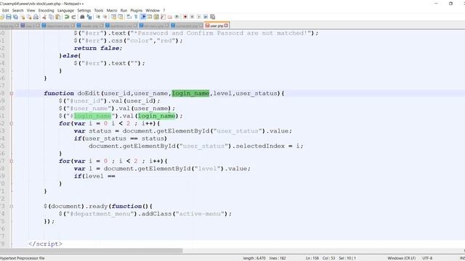This screenshot has height=261, width=465.
Task: Toggle synchronize horizontal scrolling icon
Action: 121,17
